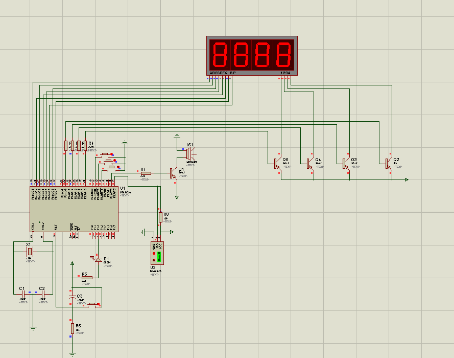
Task: Click electrolytic capacitor C3
Action: [x=72, y=296]
